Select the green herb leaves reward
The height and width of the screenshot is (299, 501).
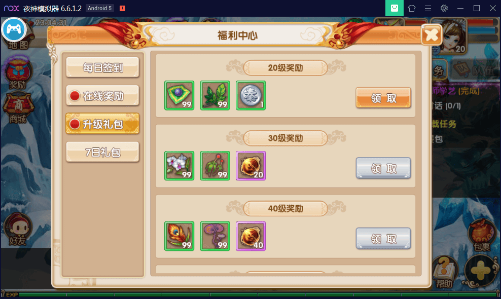(215, 95)
